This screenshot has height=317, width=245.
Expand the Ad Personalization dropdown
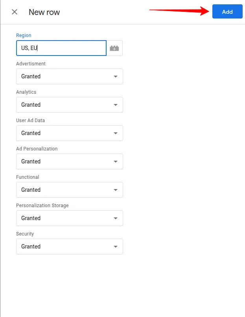coord(69,161)
